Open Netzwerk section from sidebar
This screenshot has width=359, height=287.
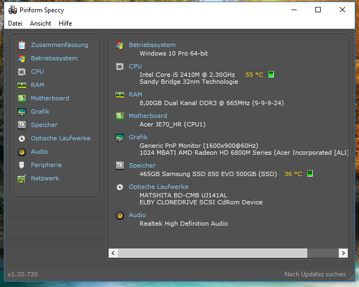tap(45, 178)
